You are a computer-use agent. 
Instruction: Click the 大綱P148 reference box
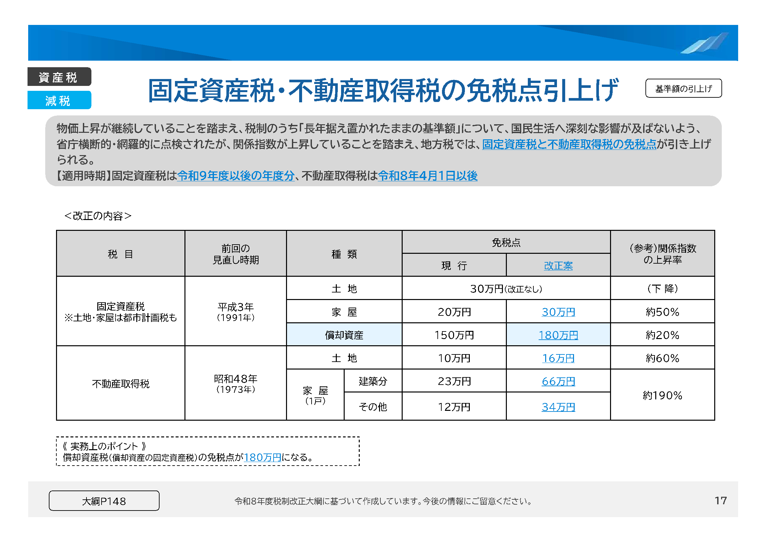[x=104, y=501]
